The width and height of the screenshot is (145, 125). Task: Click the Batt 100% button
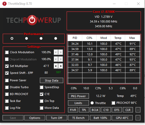click(100, 118)
